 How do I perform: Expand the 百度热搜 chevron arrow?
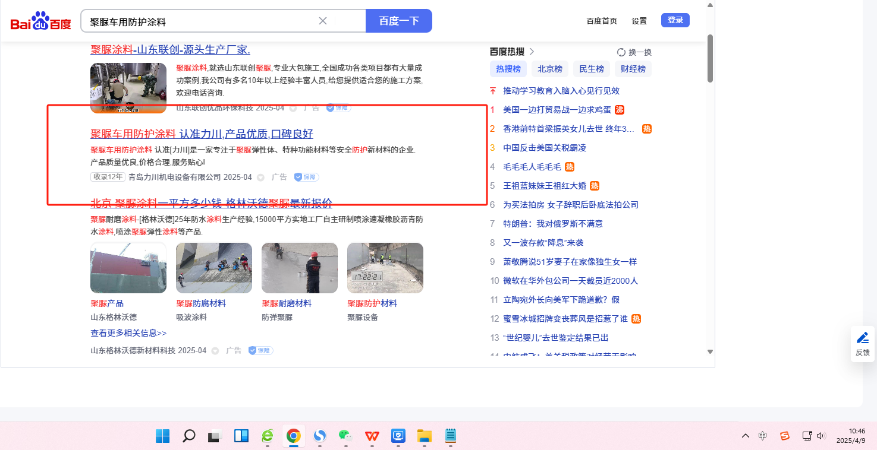(x=532, y=52)
